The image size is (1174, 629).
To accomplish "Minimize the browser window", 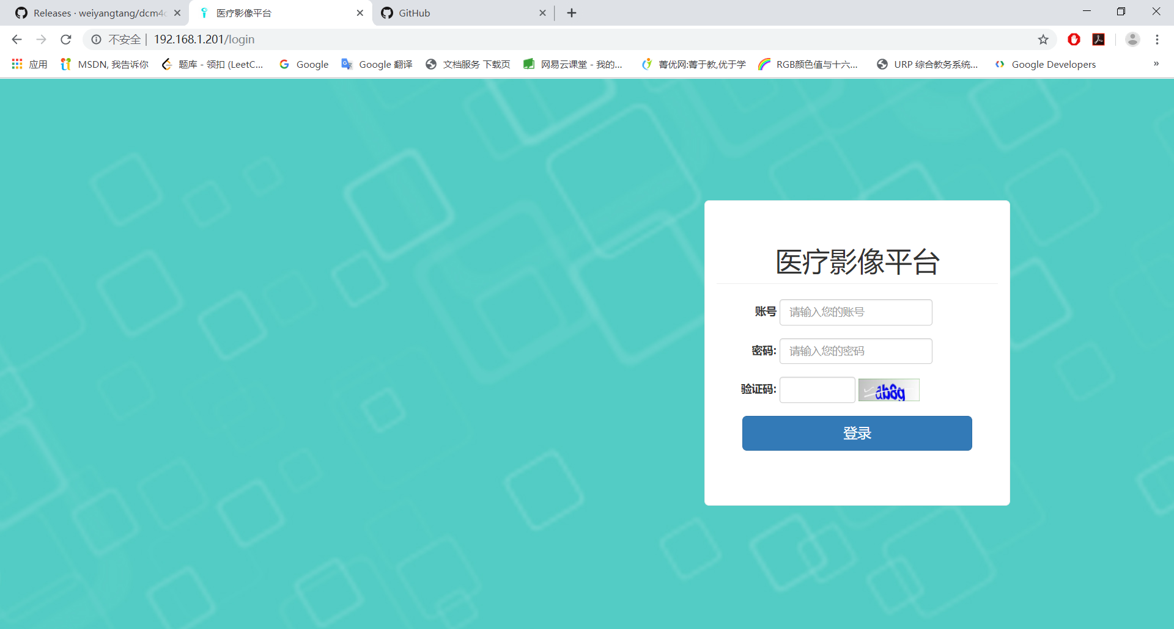I will coord(1087,11).
